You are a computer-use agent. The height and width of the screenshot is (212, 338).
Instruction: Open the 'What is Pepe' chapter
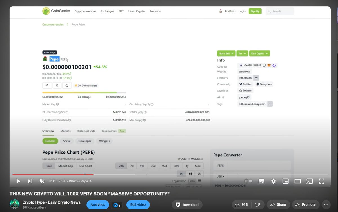(80, 181)
